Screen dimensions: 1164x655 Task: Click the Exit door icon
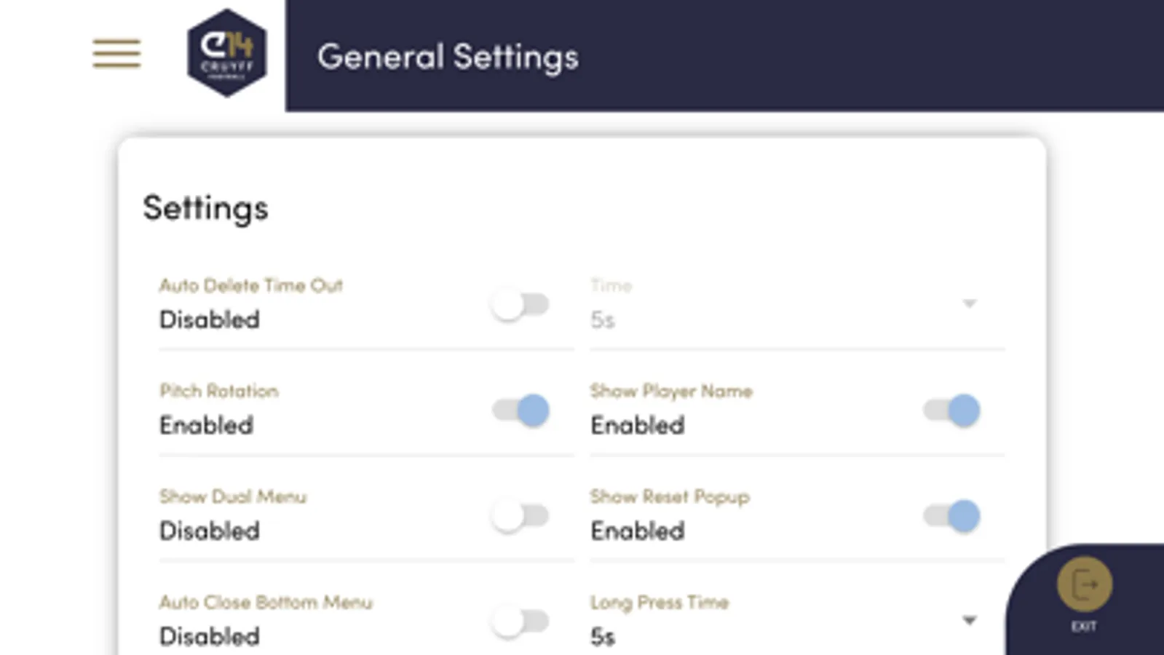pyautogui.click(x=1085, y=582)
